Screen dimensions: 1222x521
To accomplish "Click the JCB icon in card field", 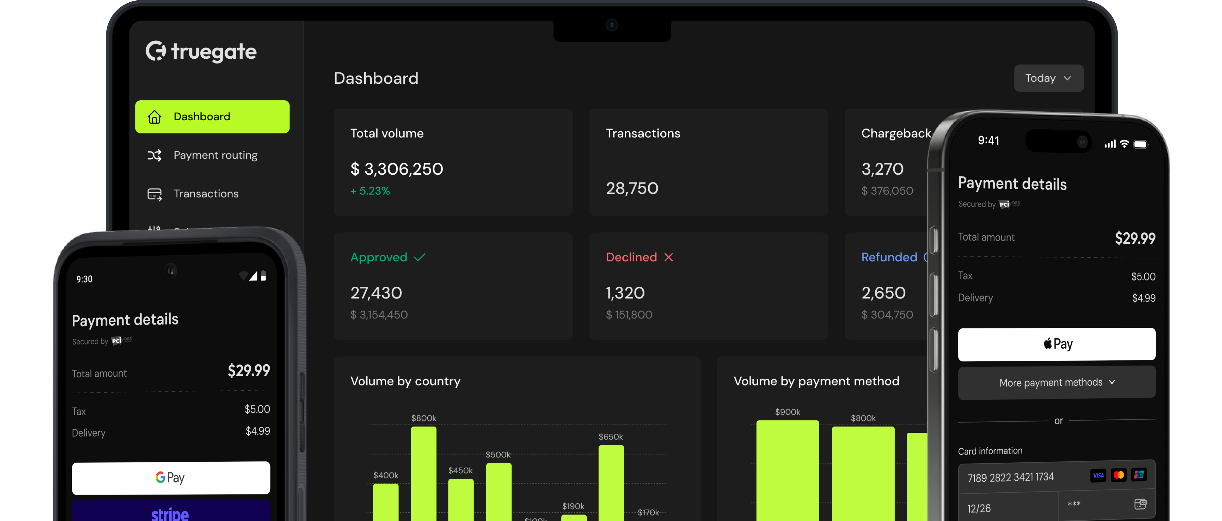I will [1138, 474].
